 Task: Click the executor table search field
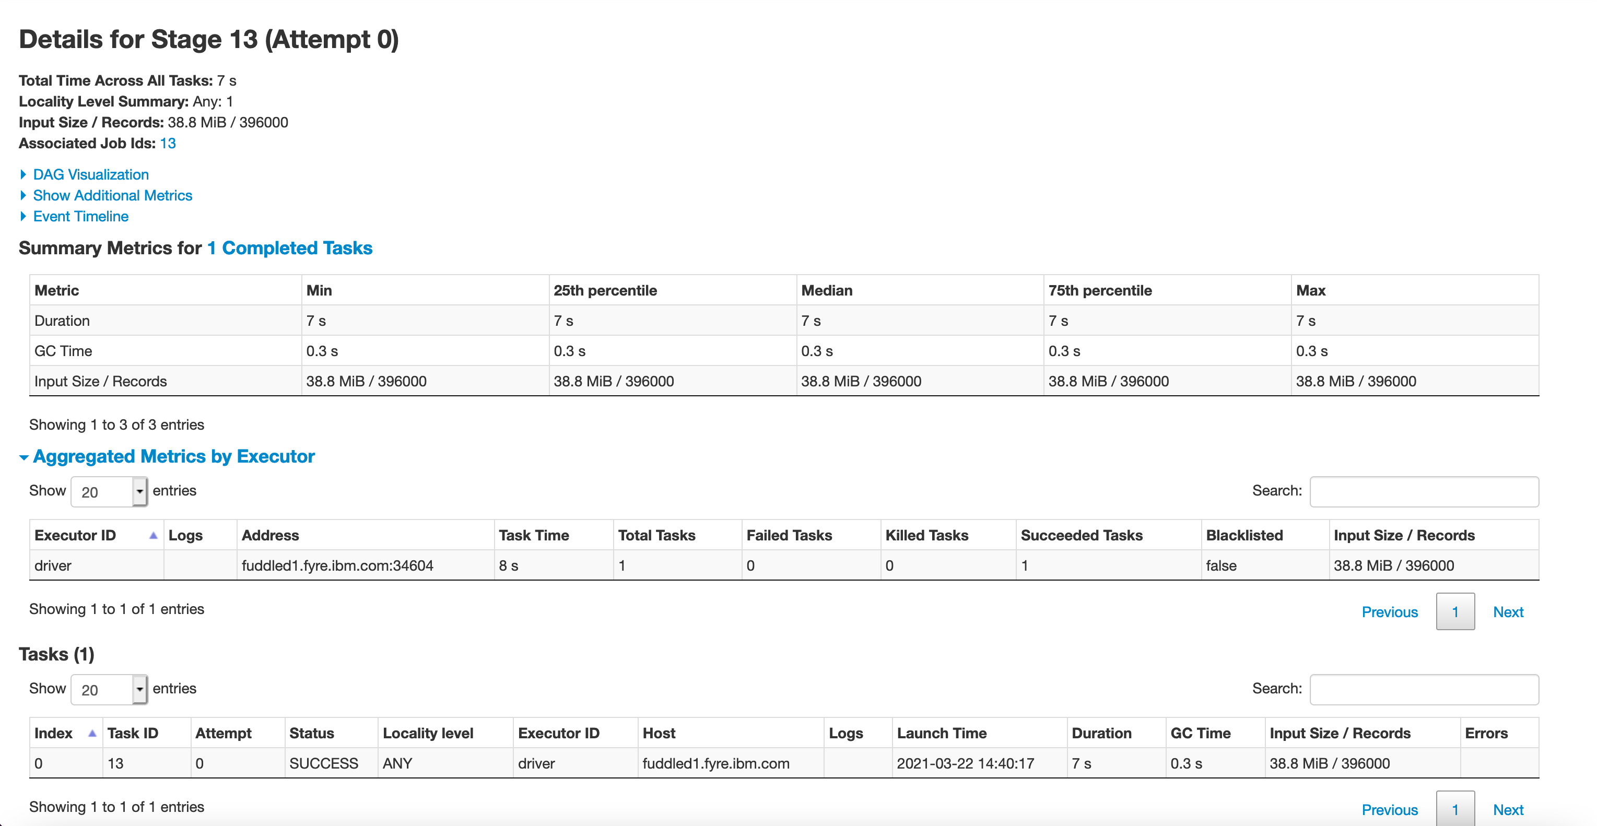(x=1424, y=492)
